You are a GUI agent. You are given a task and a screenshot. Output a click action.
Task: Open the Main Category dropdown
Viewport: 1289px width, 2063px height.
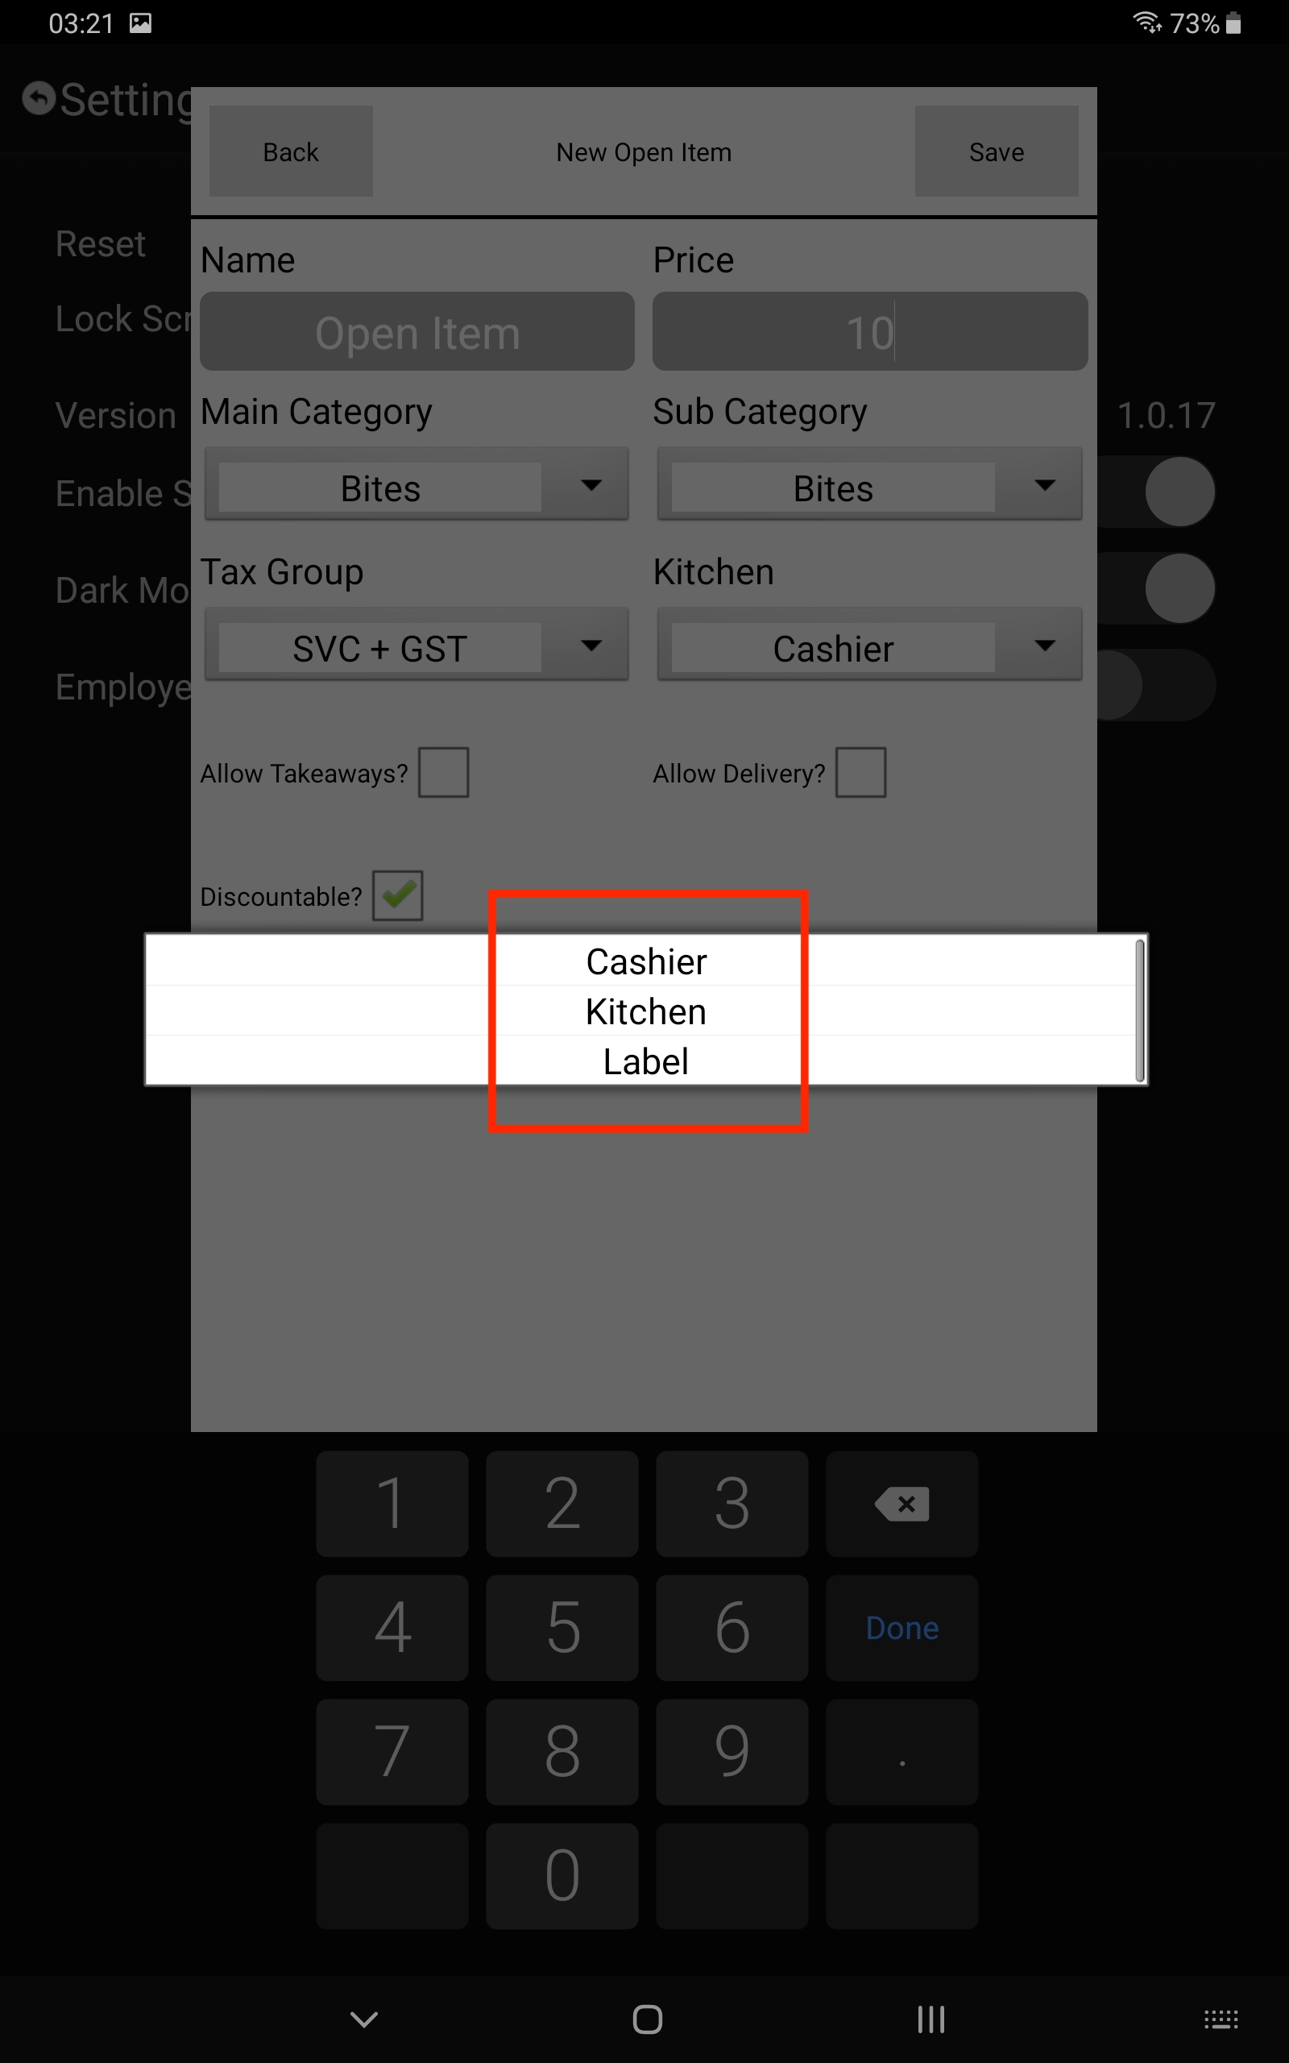pyautogui.click(x=417, y=485)
